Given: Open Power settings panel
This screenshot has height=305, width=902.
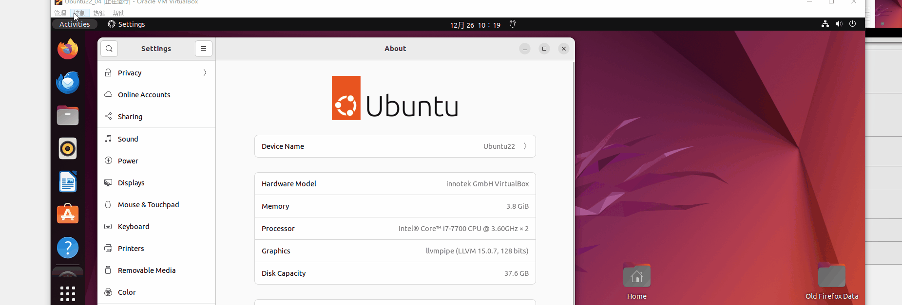Looking at the screenshot, I should 156,161.
